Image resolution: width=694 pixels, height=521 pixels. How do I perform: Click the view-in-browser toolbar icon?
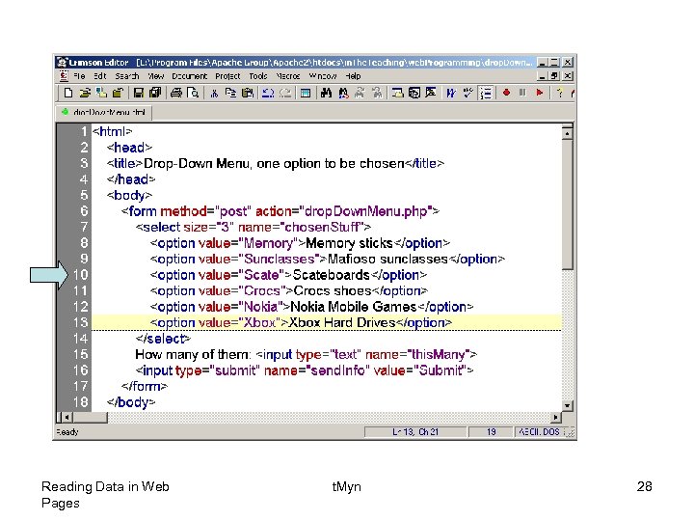(414, 93)
